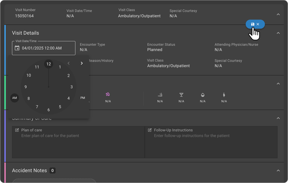Select AM on the time picker
The height and width of the screenshot is (183, 288).
14,98
